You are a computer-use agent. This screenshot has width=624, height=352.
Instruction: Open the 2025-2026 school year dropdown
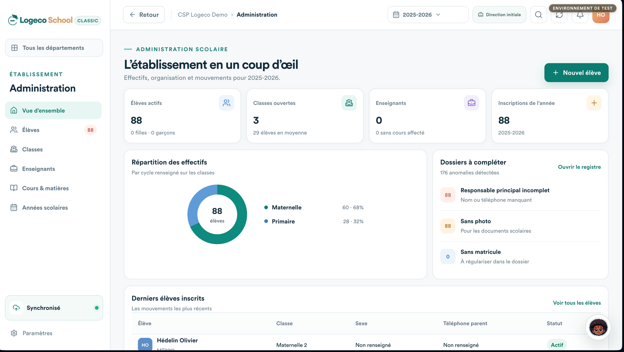coord(428,15)
